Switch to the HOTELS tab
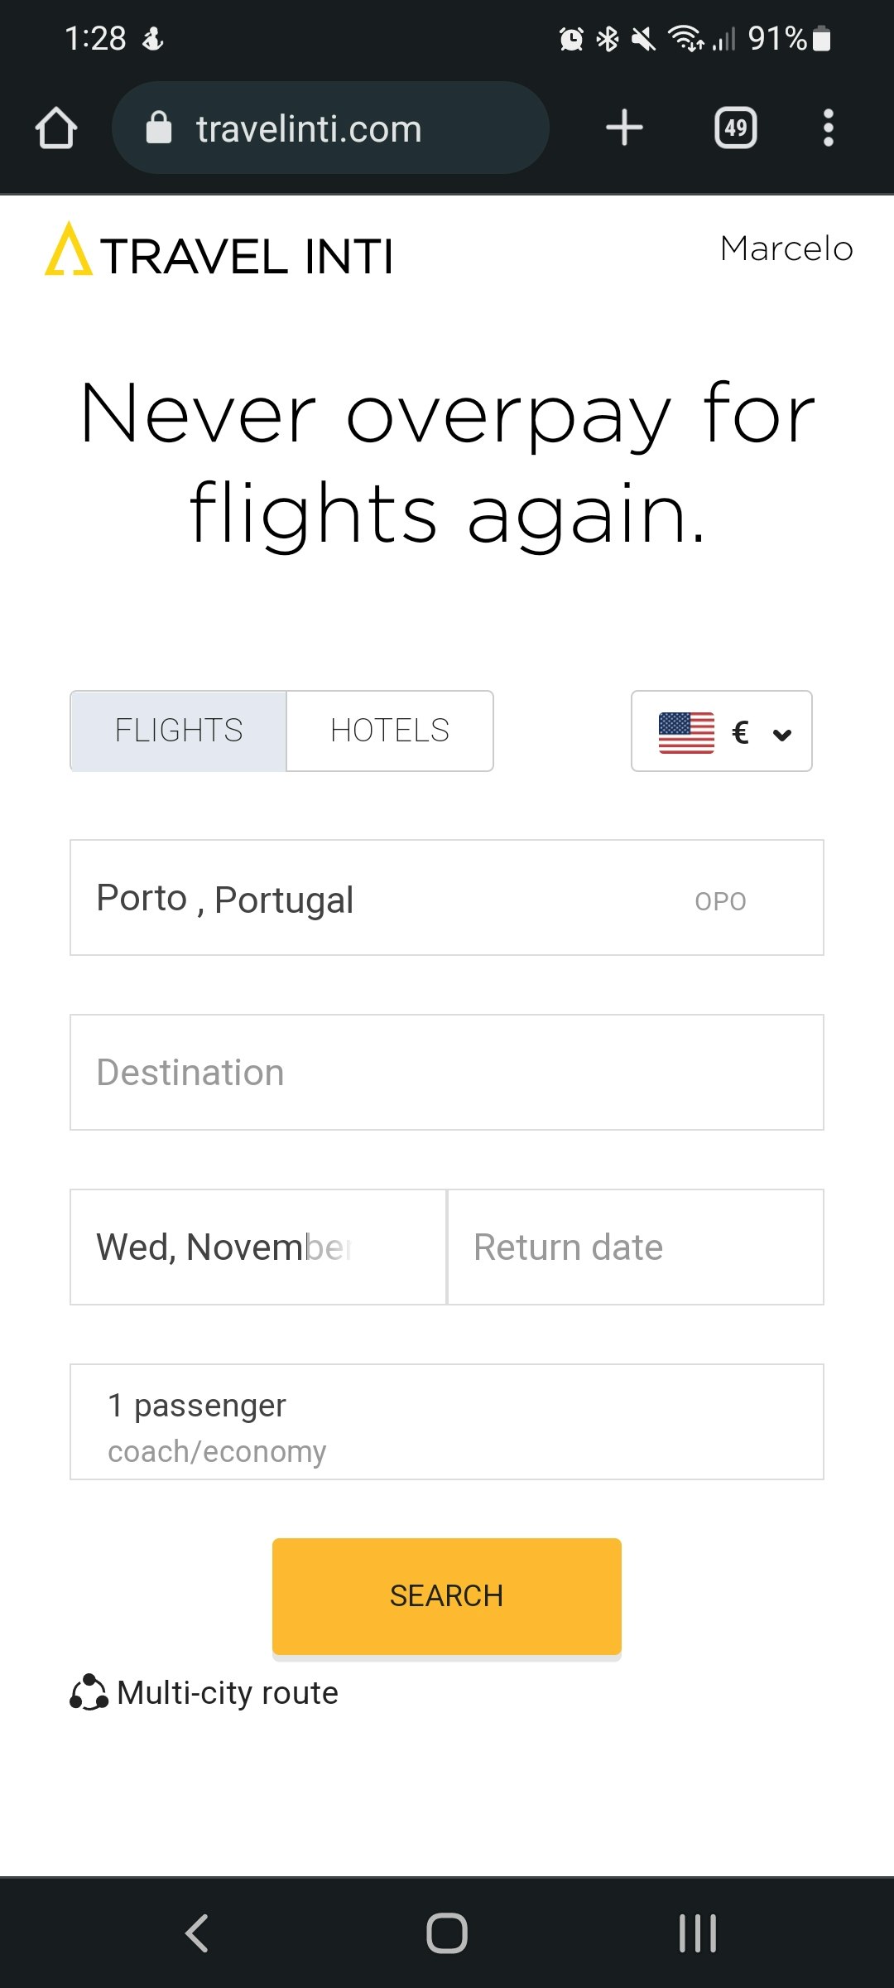The image size is (894, 1988). point(390,731)
